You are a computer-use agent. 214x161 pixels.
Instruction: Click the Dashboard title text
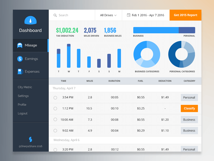pos(30,30)
